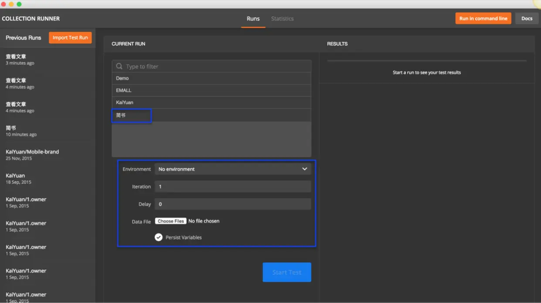Select the KaiYuan collection in list

point(211,102)
